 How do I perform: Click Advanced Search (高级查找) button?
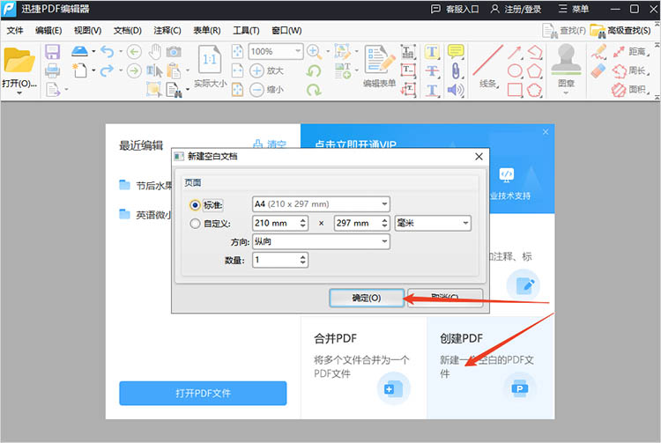point(620,31)
